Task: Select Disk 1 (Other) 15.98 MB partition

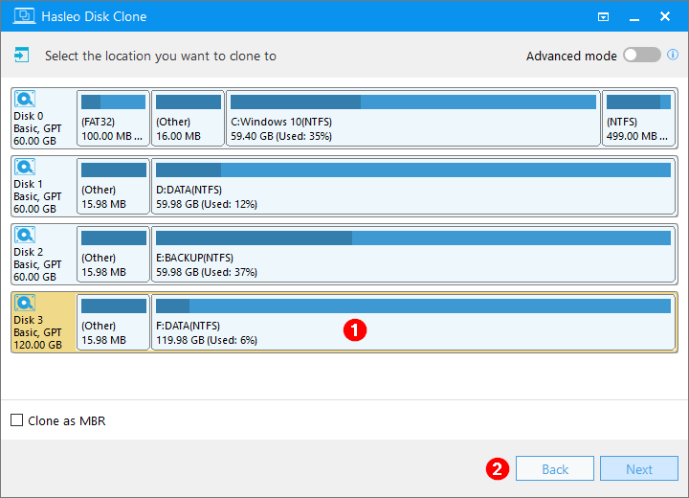Action: tap(113, 186)
